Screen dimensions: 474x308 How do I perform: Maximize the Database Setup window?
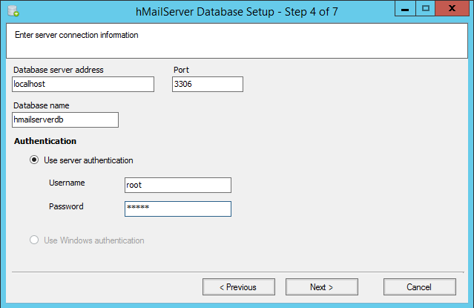click(426, 8)
